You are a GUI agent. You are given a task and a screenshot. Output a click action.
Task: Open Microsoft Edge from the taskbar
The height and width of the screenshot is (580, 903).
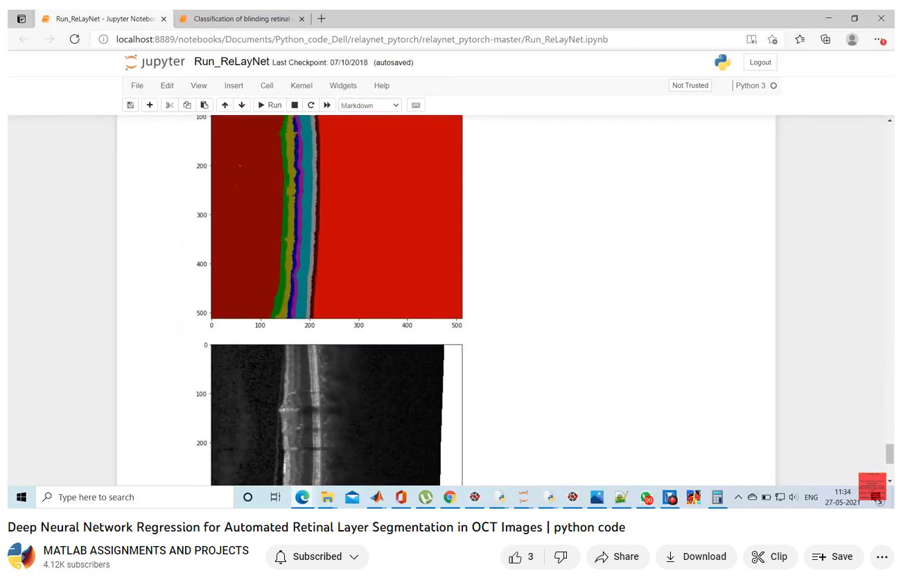click(302, 497)
